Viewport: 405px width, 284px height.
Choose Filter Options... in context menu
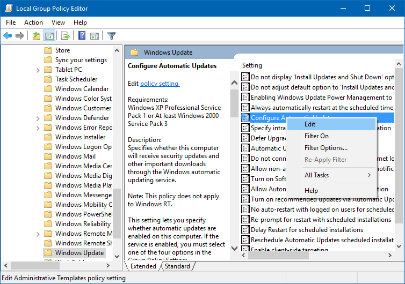331,148
